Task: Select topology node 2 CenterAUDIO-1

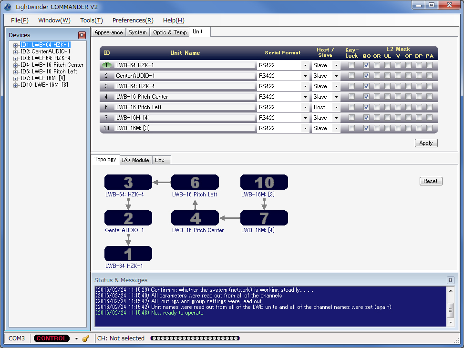Action: (128, 218)
